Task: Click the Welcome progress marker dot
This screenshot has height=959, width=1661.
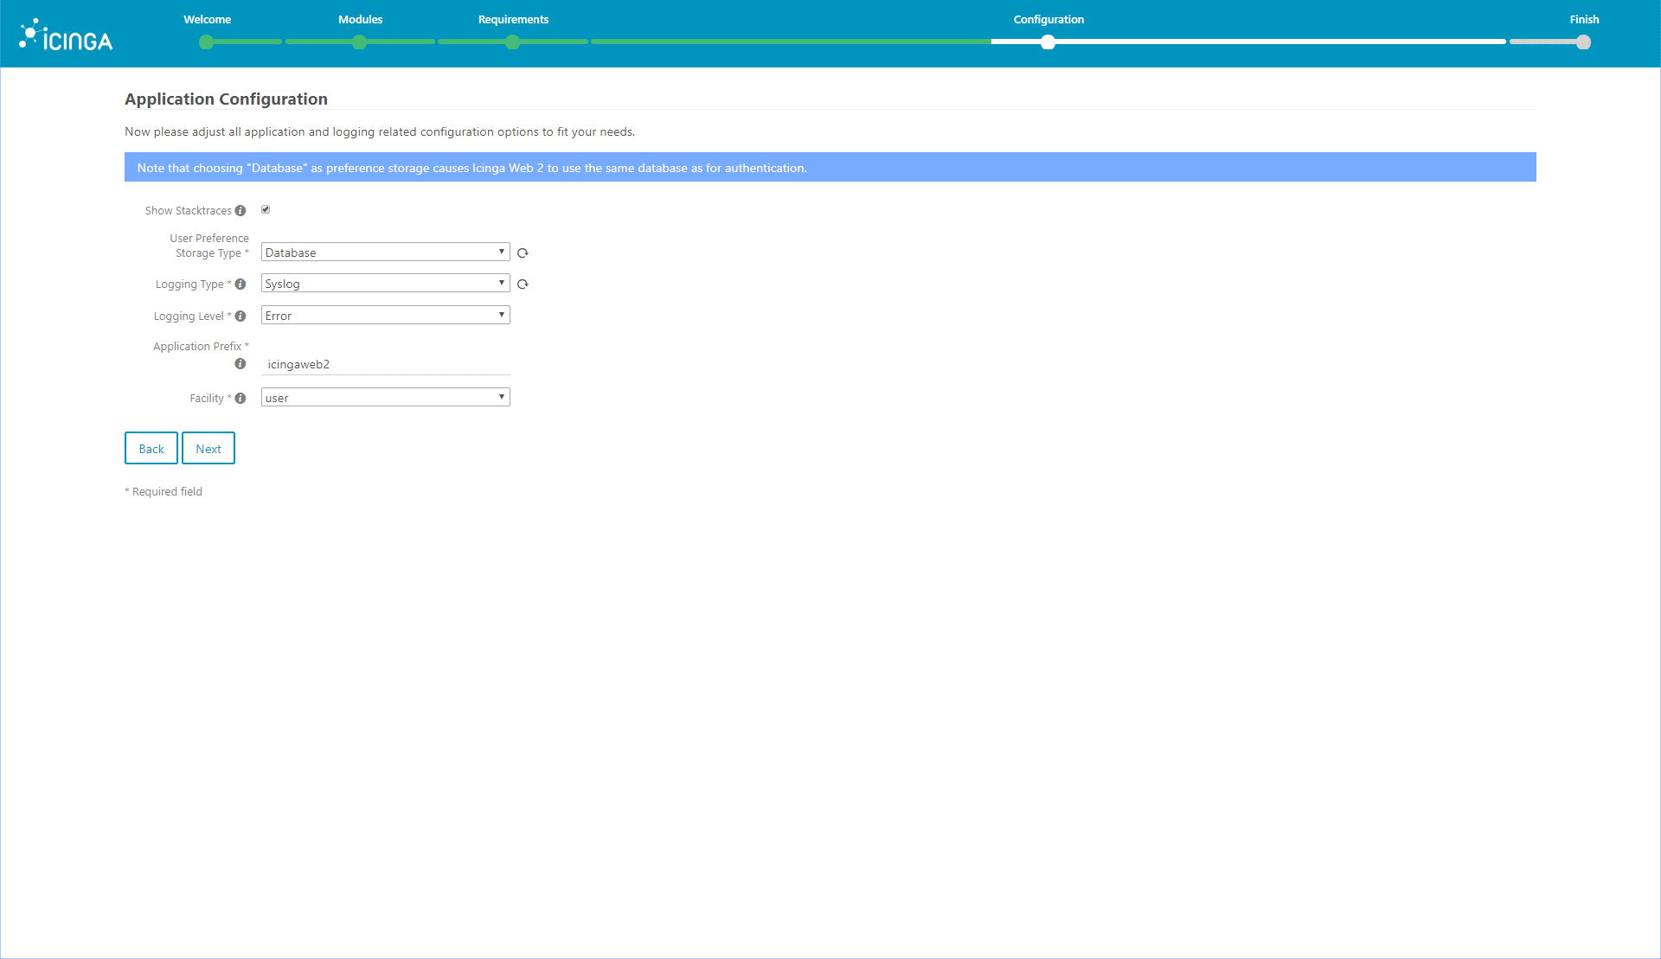Action: [206, 42]
